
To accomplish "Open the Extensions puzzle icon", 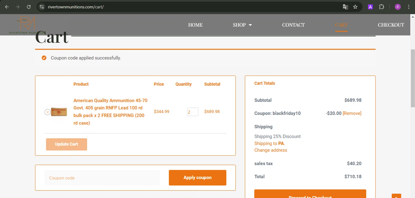I will (382, 7).
